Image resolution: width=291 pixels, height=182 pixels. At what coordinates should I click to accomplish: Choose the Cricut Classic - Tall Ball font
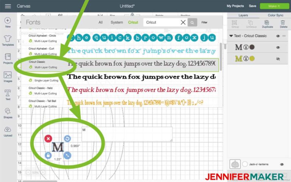(x=120, y=103)
